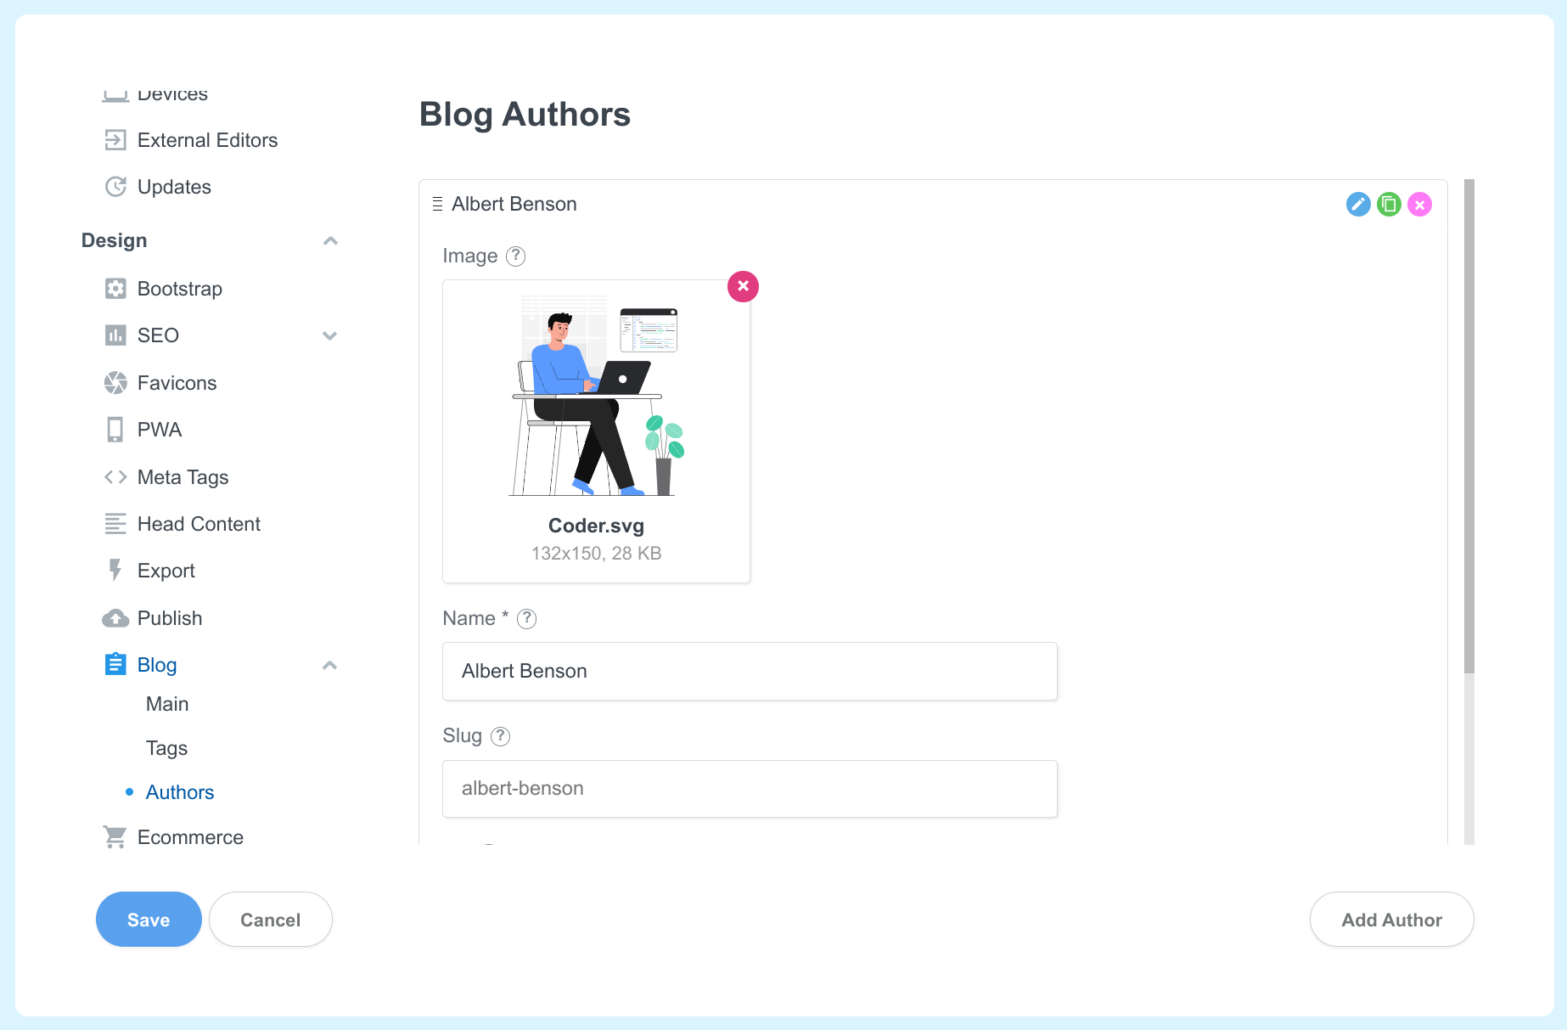The image size is (1567, 1030).
Task: Open the Main blog settings
Action: pos(167,703)
